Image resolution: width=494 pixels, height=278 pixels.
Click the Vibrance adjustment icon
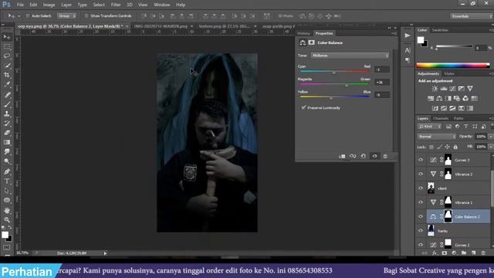(470, 89)
